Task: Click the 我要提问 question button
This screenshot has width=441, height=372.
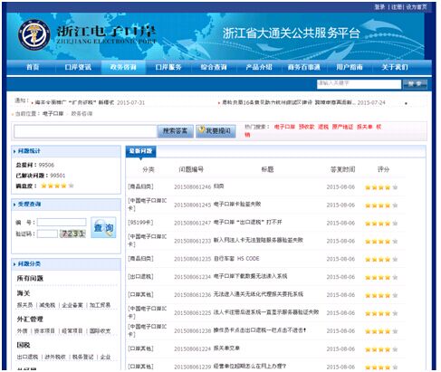Action: pyautogui.click(x=216, y=131)
